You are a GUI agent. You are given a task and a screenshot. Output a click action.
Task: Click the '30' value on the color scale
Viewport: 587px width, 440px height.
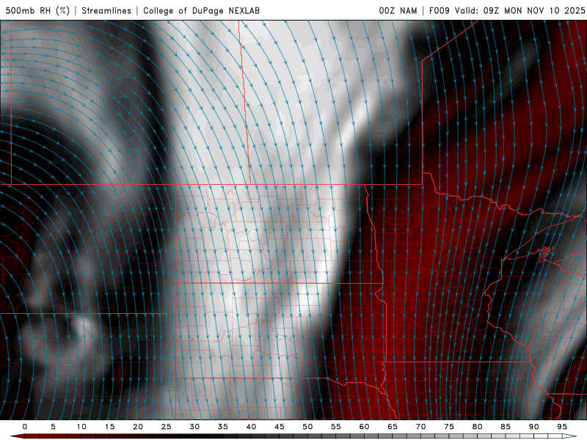(194, 427)
